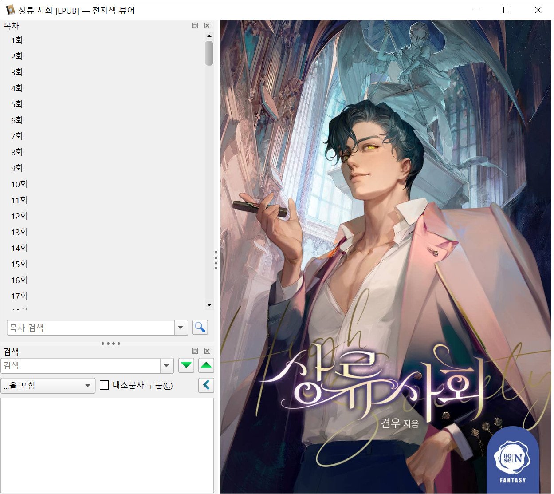The height and width of the screenshot is (494, 554).
Task: Open chapter 10화 in the contents
Action: (19, 184)
